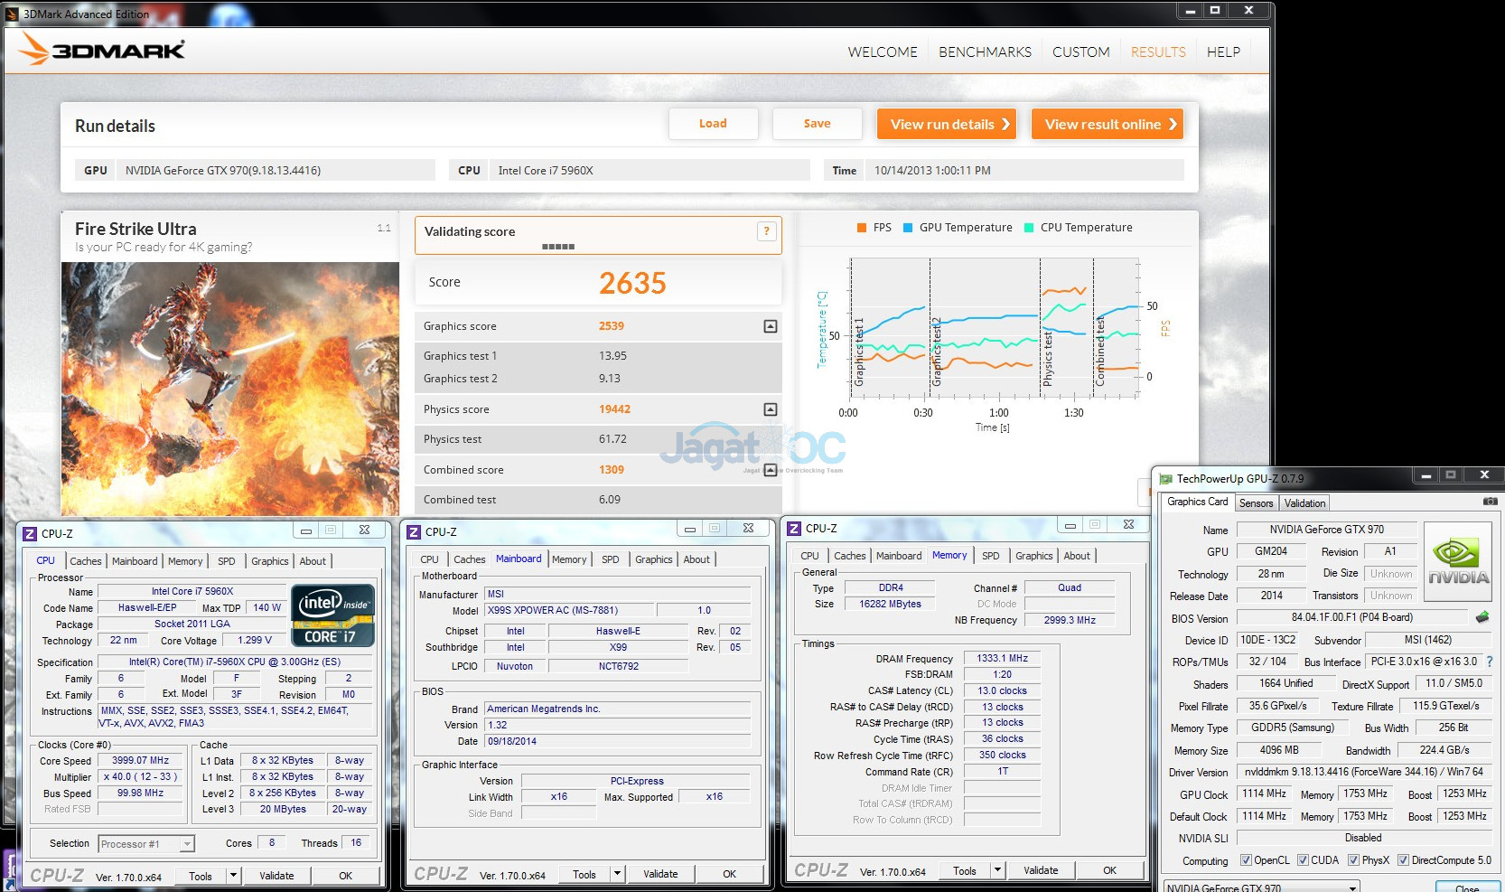Click the View result online button

1108,125
